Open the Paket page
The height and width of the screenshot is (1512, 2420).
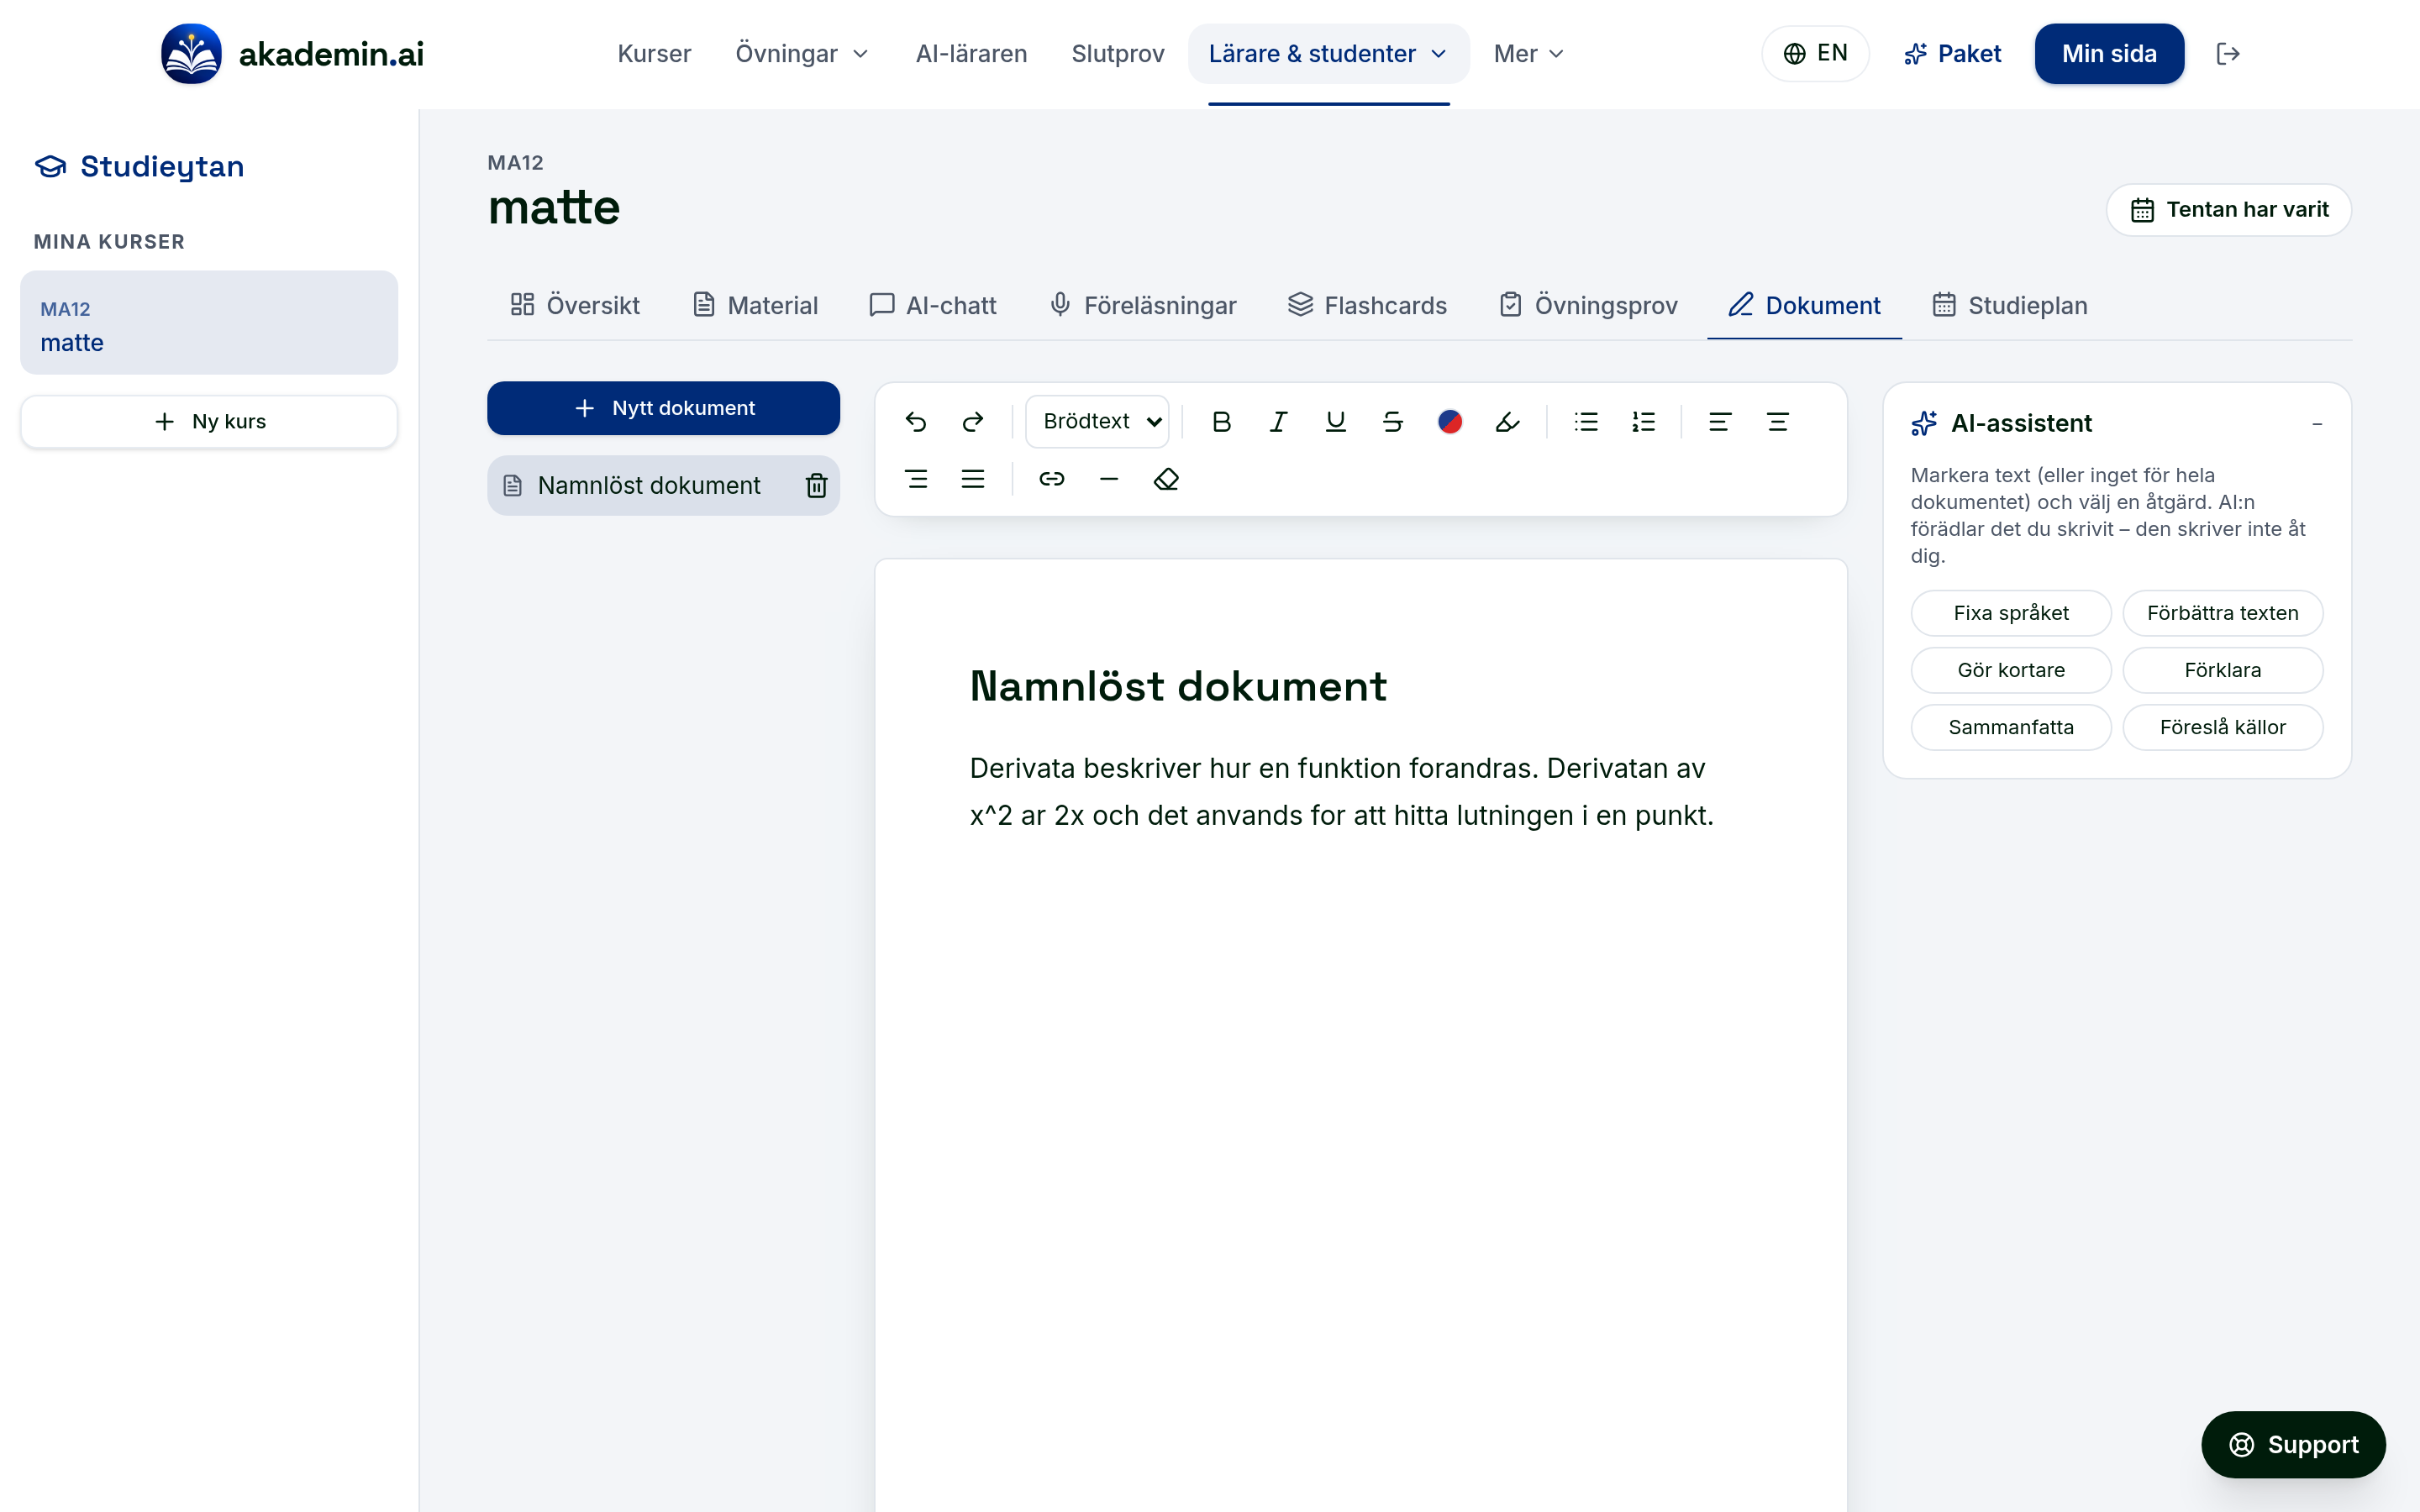[1951, 54]
